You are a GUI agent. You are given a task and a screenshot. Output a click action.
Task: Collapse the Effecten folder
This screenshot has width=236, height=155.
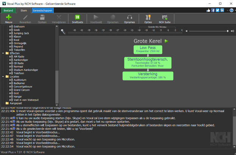pyautogui.click(x=3, y=53)
